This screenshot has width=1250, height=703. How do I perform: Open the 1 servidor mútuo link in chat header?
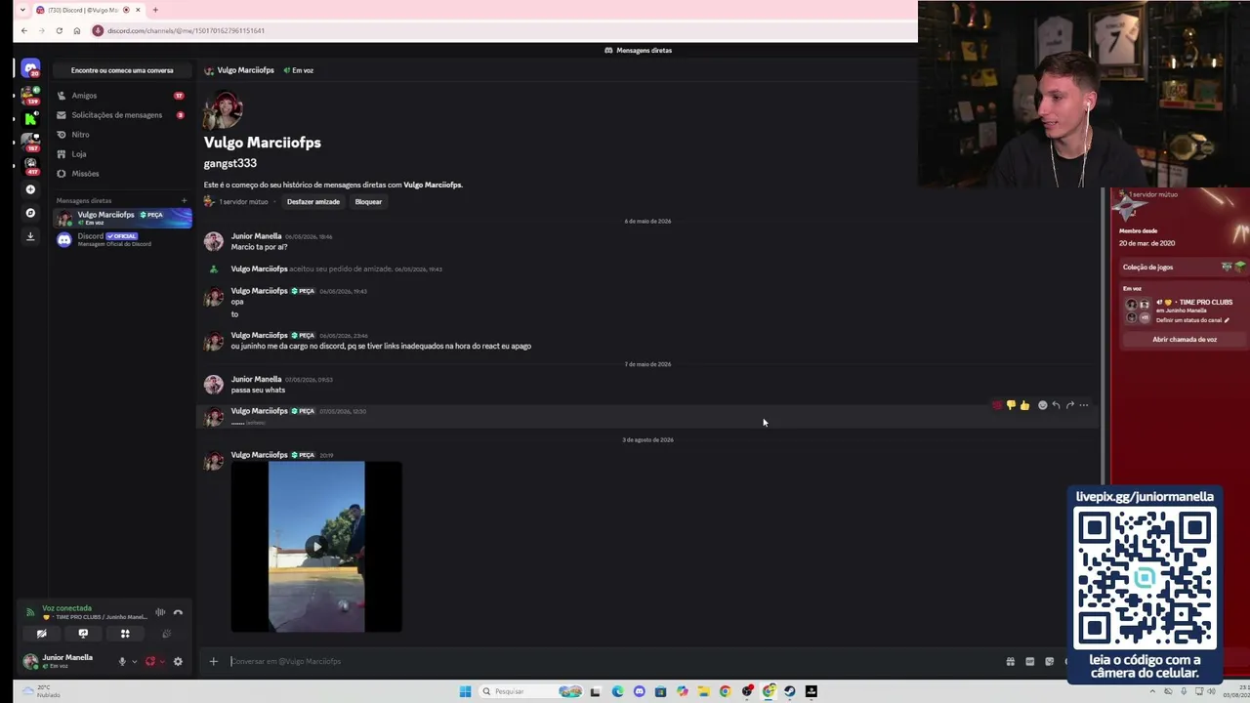click(243, 202)
